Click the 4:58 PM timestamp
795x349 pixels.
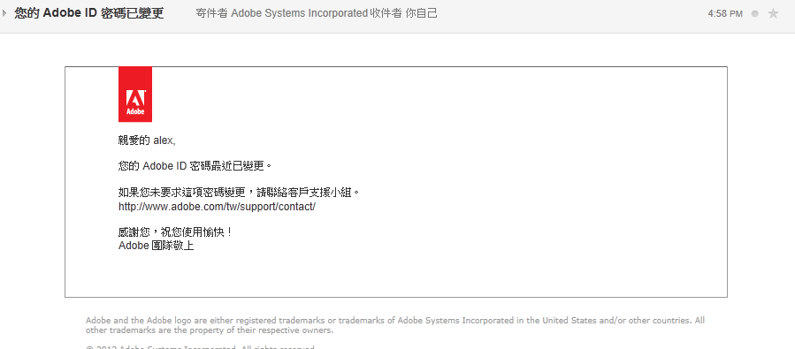[725, 14]
